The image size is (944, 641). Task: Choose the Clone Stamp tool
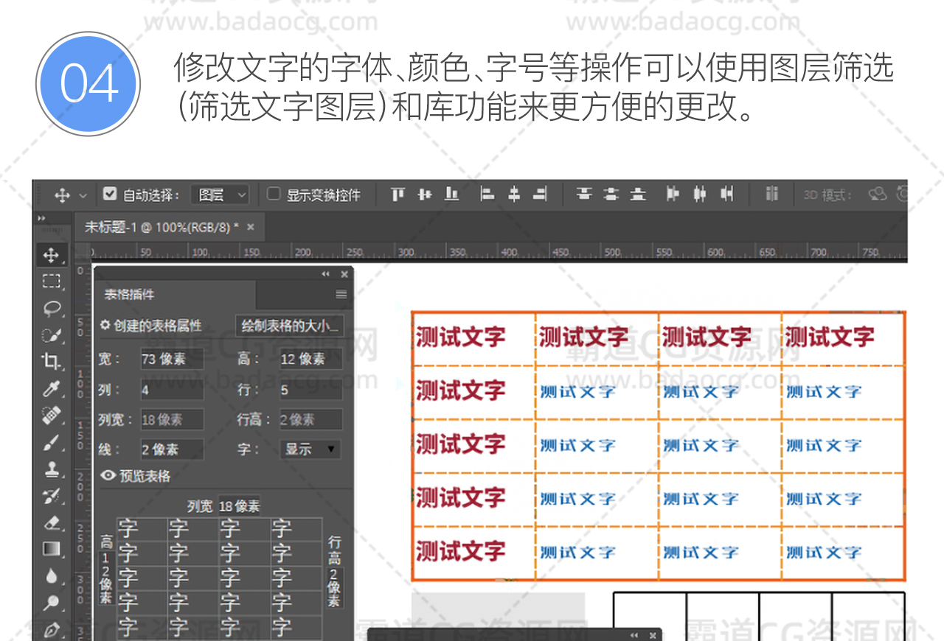(x=51, y=469)
